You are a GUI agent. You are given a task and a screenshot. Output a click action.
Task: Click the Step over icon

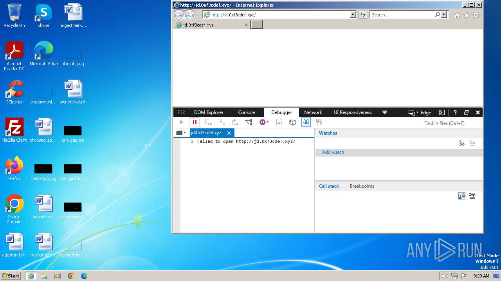[x=222, y=122]
